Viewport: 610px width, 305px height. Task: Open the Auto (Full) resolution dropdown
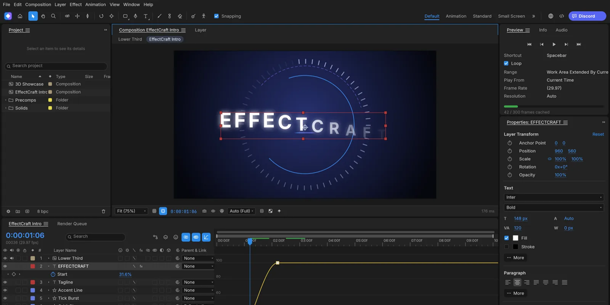(241, 211)
